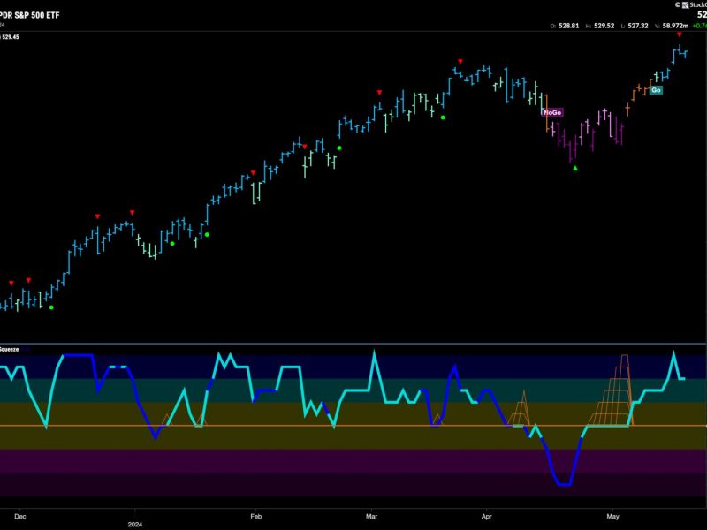Image resolution: width=707 pixels, height=530 pixels.
Task: Click the open value 528.81
Action: 568,26
